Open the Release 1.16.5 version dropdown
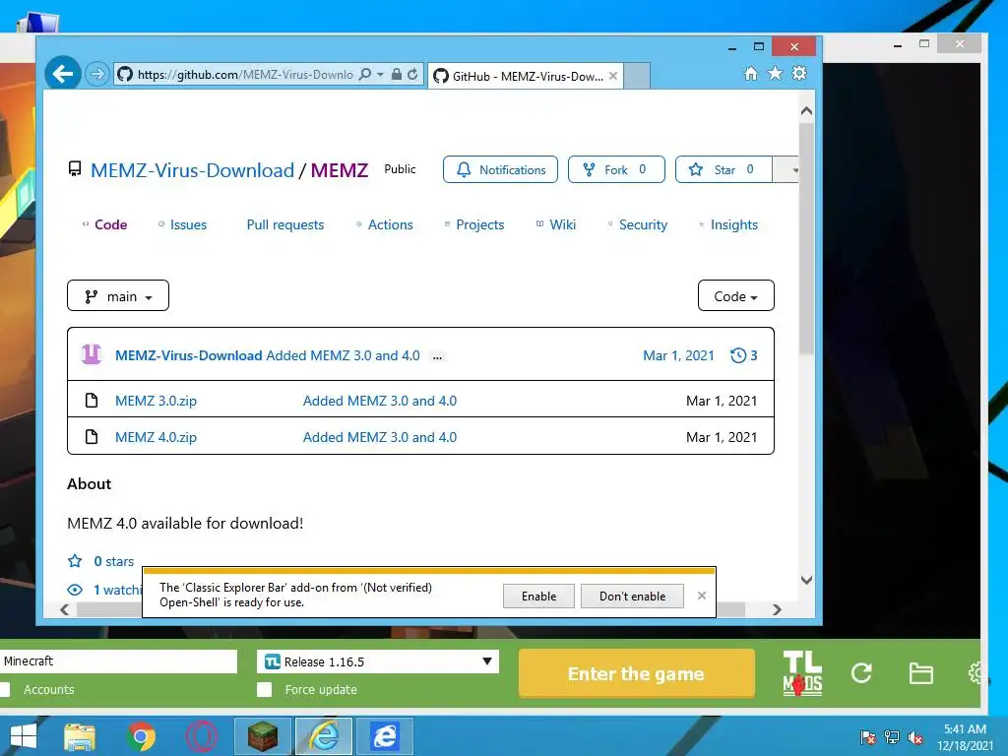Image resolution: width=1008 pixels, height=756 pixels. coord(378,661)
